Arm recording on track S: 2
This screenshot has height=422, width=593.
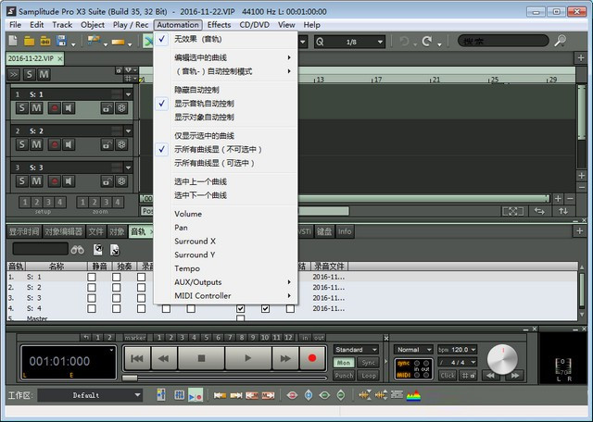click(55, 144)
